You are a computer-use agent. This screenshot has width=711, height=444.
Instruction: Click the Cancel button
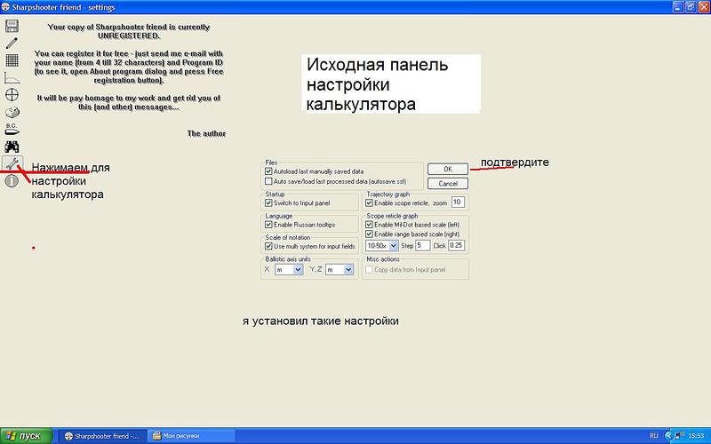pyautogui.click(x=448, y=184)
